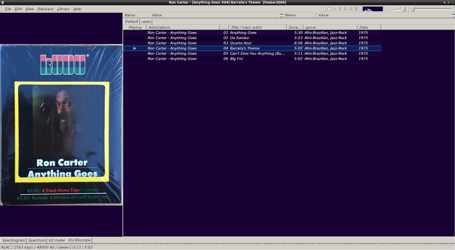Skip to the next track
Viewport: 455px width, 250px height.
coord(350,9)
